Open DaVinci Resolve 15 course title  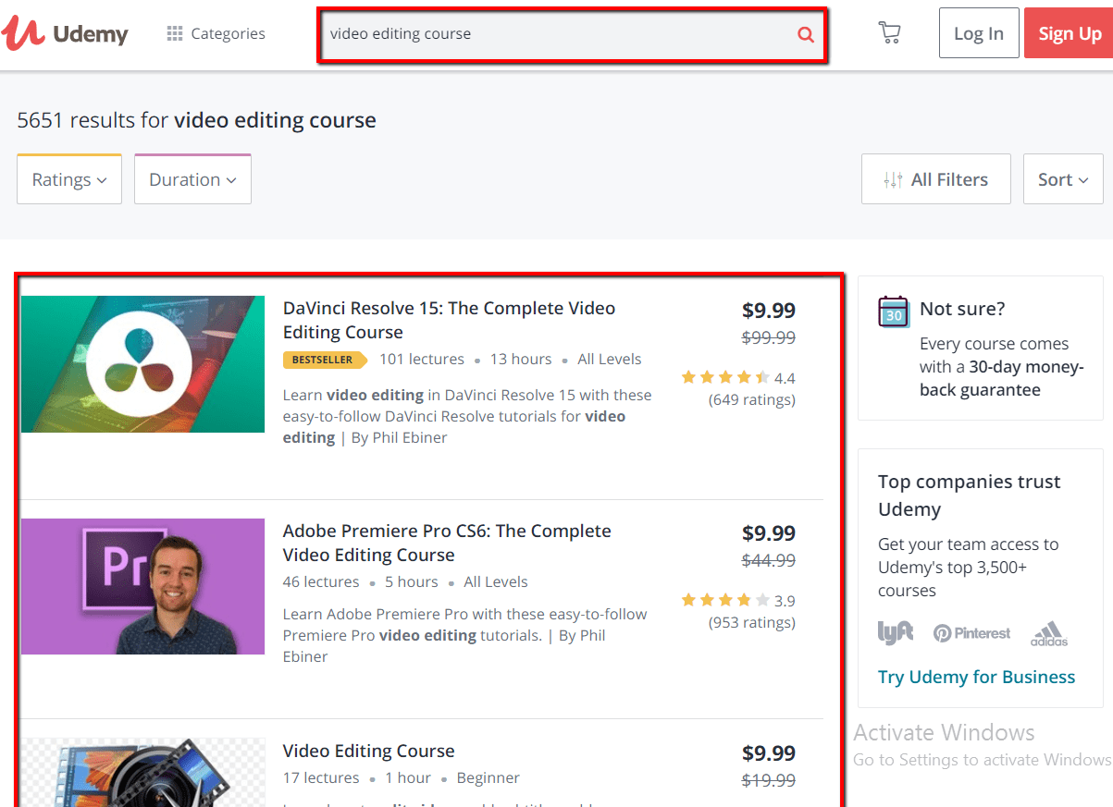[449, 320]
